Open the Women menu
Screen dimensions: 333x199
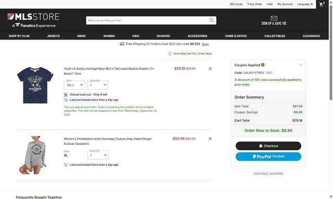click(109, 36)
